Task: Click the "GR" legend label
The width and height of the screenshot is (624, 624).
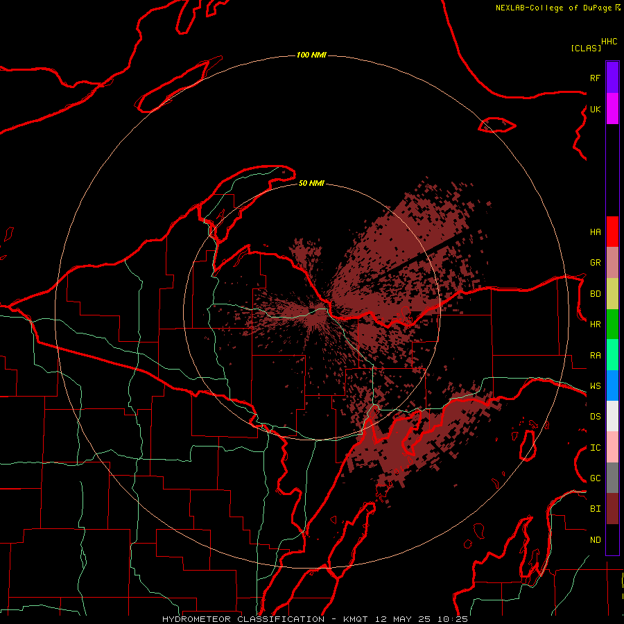Action: pyautogui.click(x=595, y=263)
